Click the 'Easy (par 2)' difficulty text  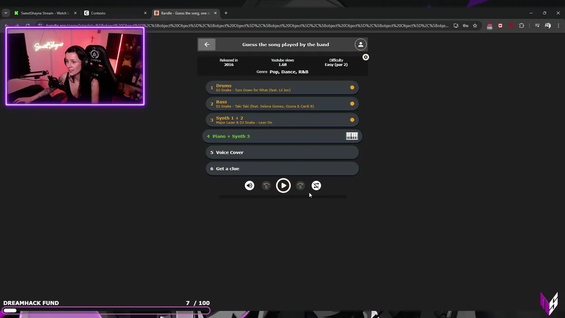point(336,64)
